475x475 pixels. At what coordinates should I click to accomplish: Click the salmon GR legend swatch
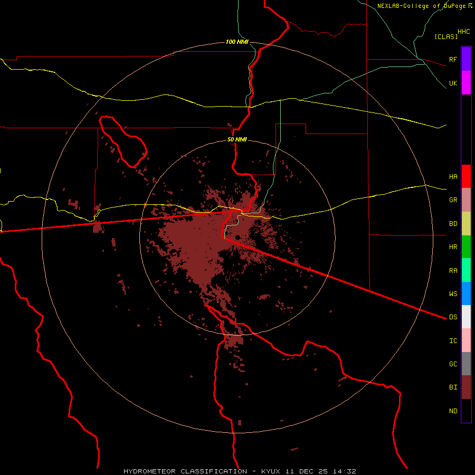point(466,200)
